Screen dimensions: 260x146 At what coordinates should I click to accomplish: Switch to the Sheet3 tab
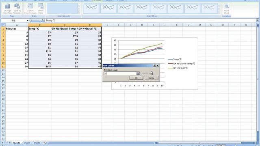(x=37, y=143)
